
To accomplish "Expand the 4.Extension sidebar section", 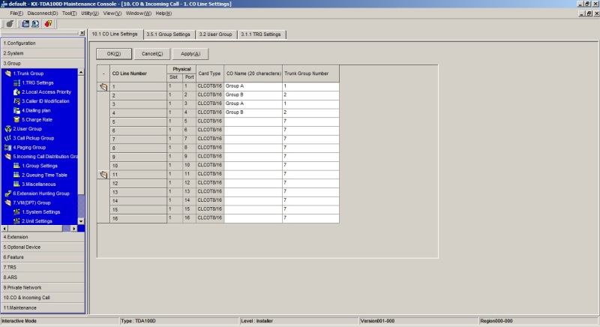I will (x=43, y=237).
